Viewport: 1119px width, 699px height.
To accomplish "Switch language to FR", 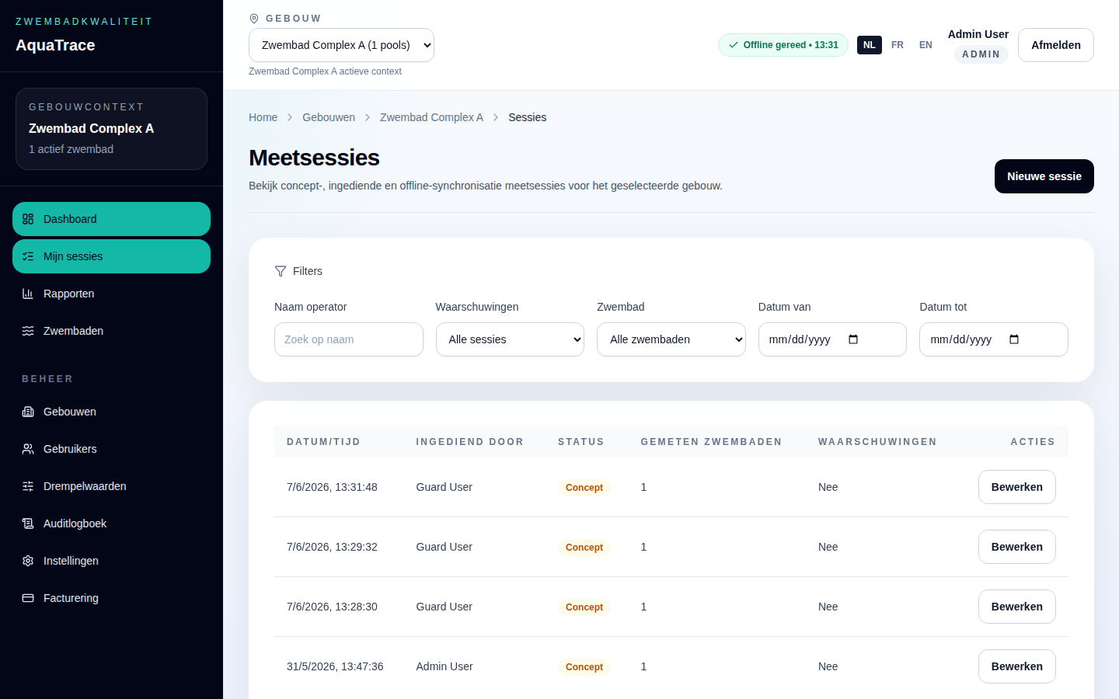I will tap(898, 45).
